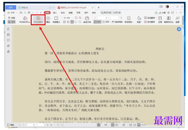The height and width of the screenshot is (130, 188).
Task: Click the ribbon page number input field
Action: tap(108, 18)
